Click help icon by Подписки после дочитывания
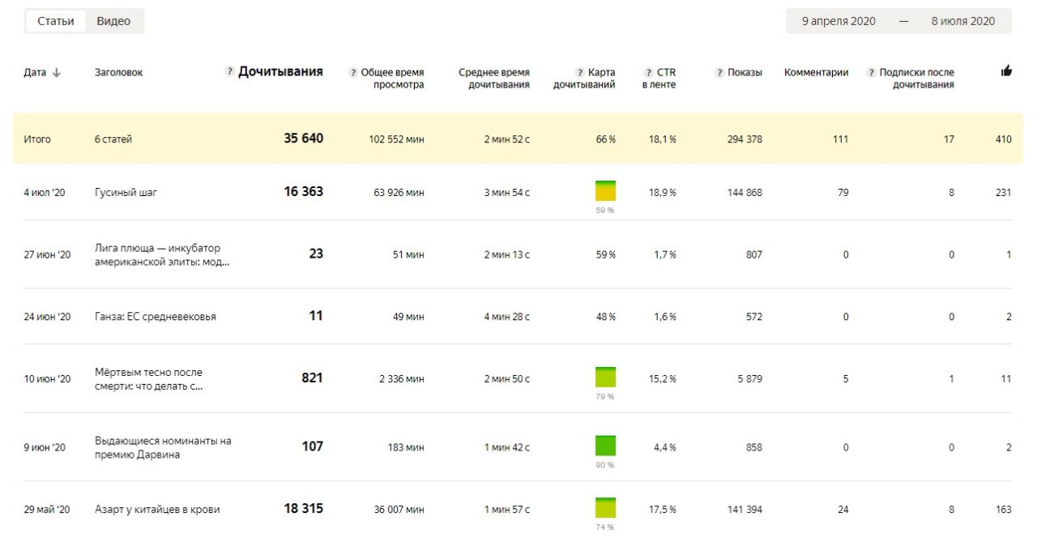This screenshot has height=538, width=1037. [871, 73]
